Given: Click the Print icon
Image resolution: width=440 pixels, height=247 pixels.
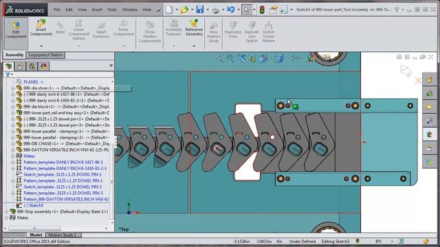Looking at the screenshot, I should pyautogui.click(x=215, y=10).
